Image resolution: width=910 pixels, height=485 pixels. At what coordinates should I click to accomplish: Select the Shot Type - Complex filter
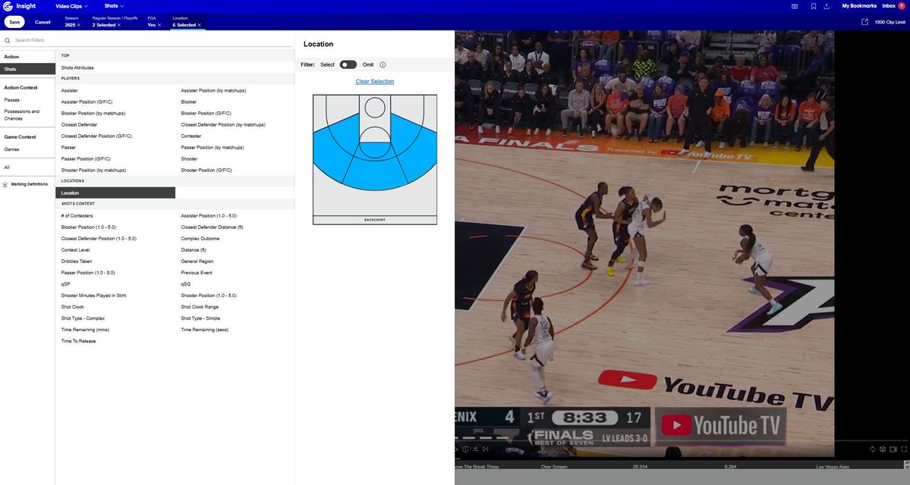pyautogui.click(x=83, y=318)
